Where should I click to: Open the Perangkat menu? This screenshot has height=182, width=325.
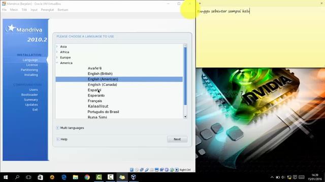coord(47,10)
